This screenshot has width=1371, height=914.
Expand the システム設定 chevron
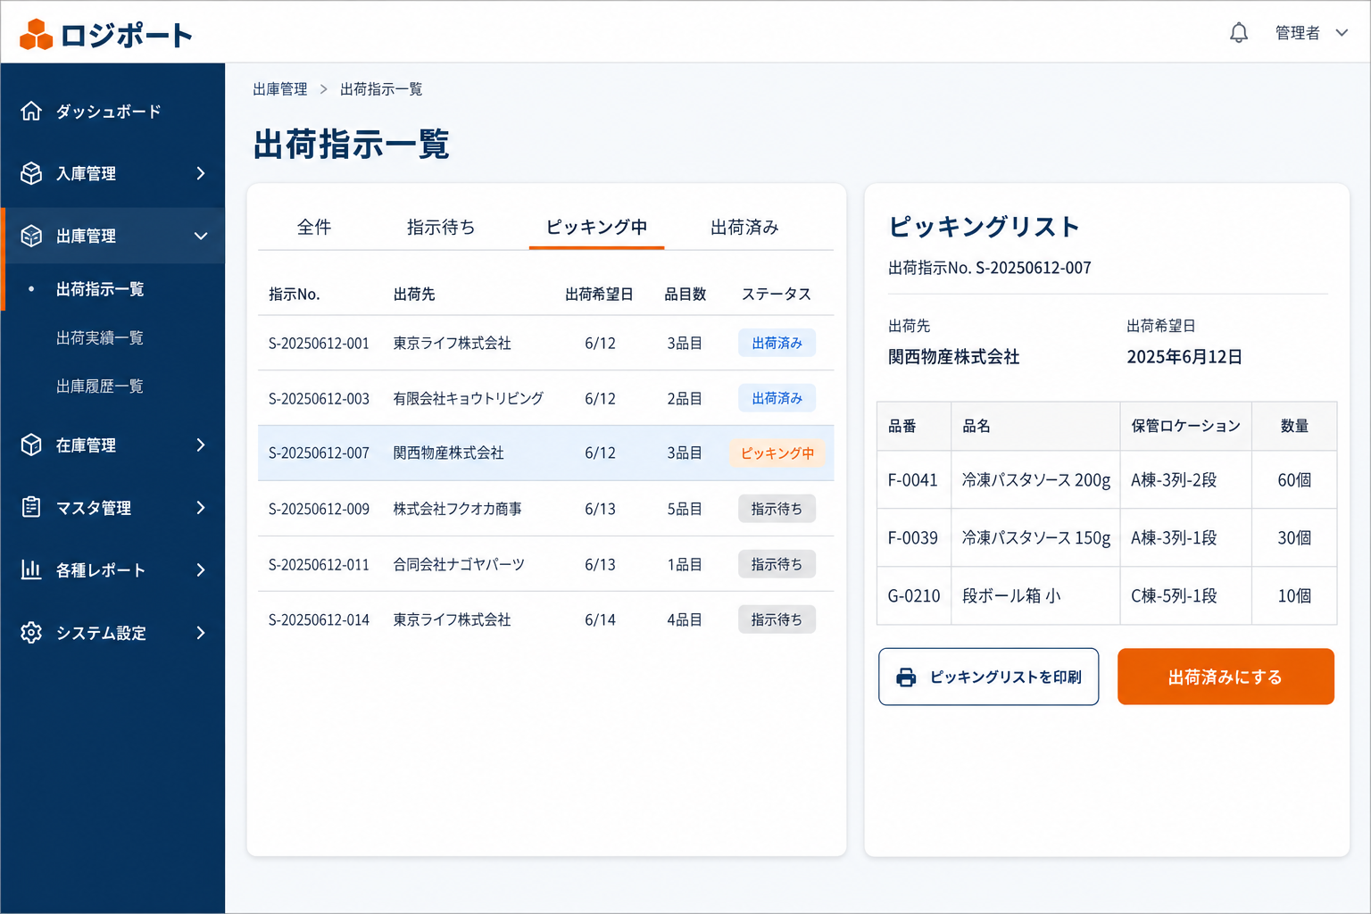(201, 632)
